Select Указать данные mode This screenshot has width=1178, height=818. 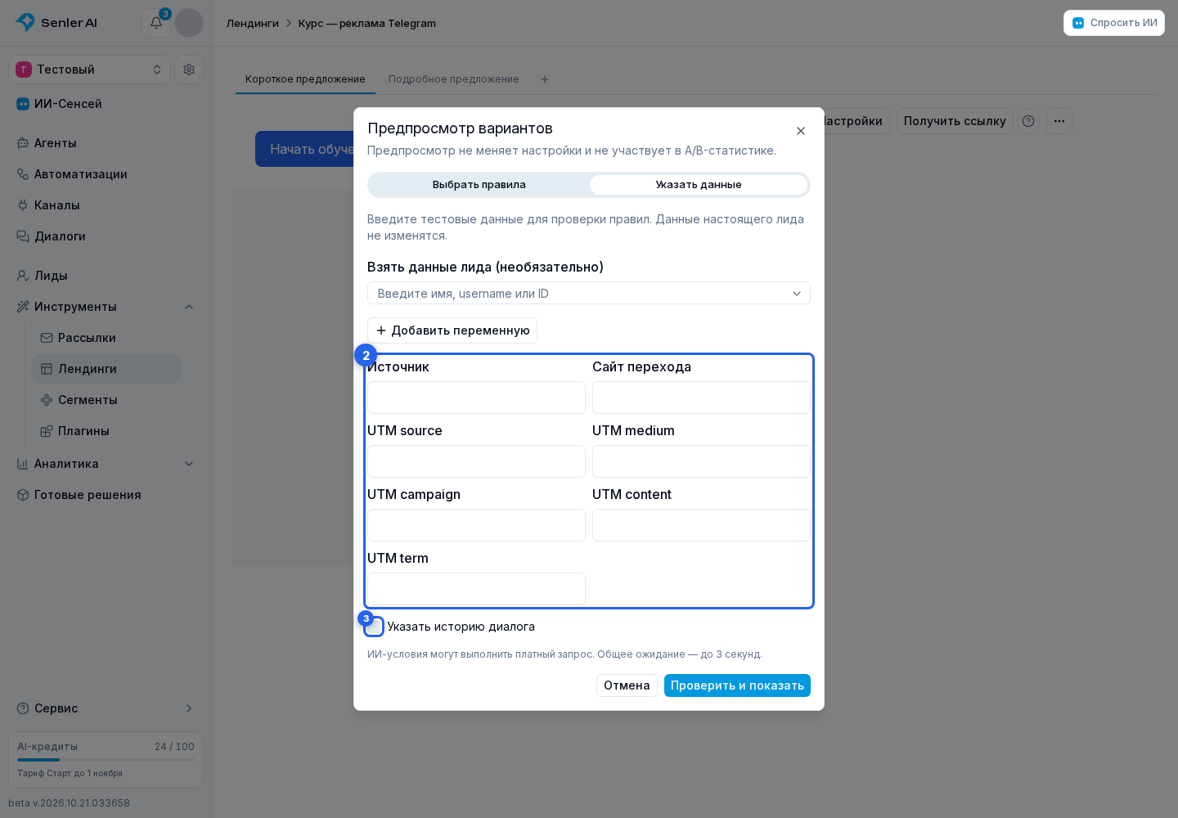point(699,185)
